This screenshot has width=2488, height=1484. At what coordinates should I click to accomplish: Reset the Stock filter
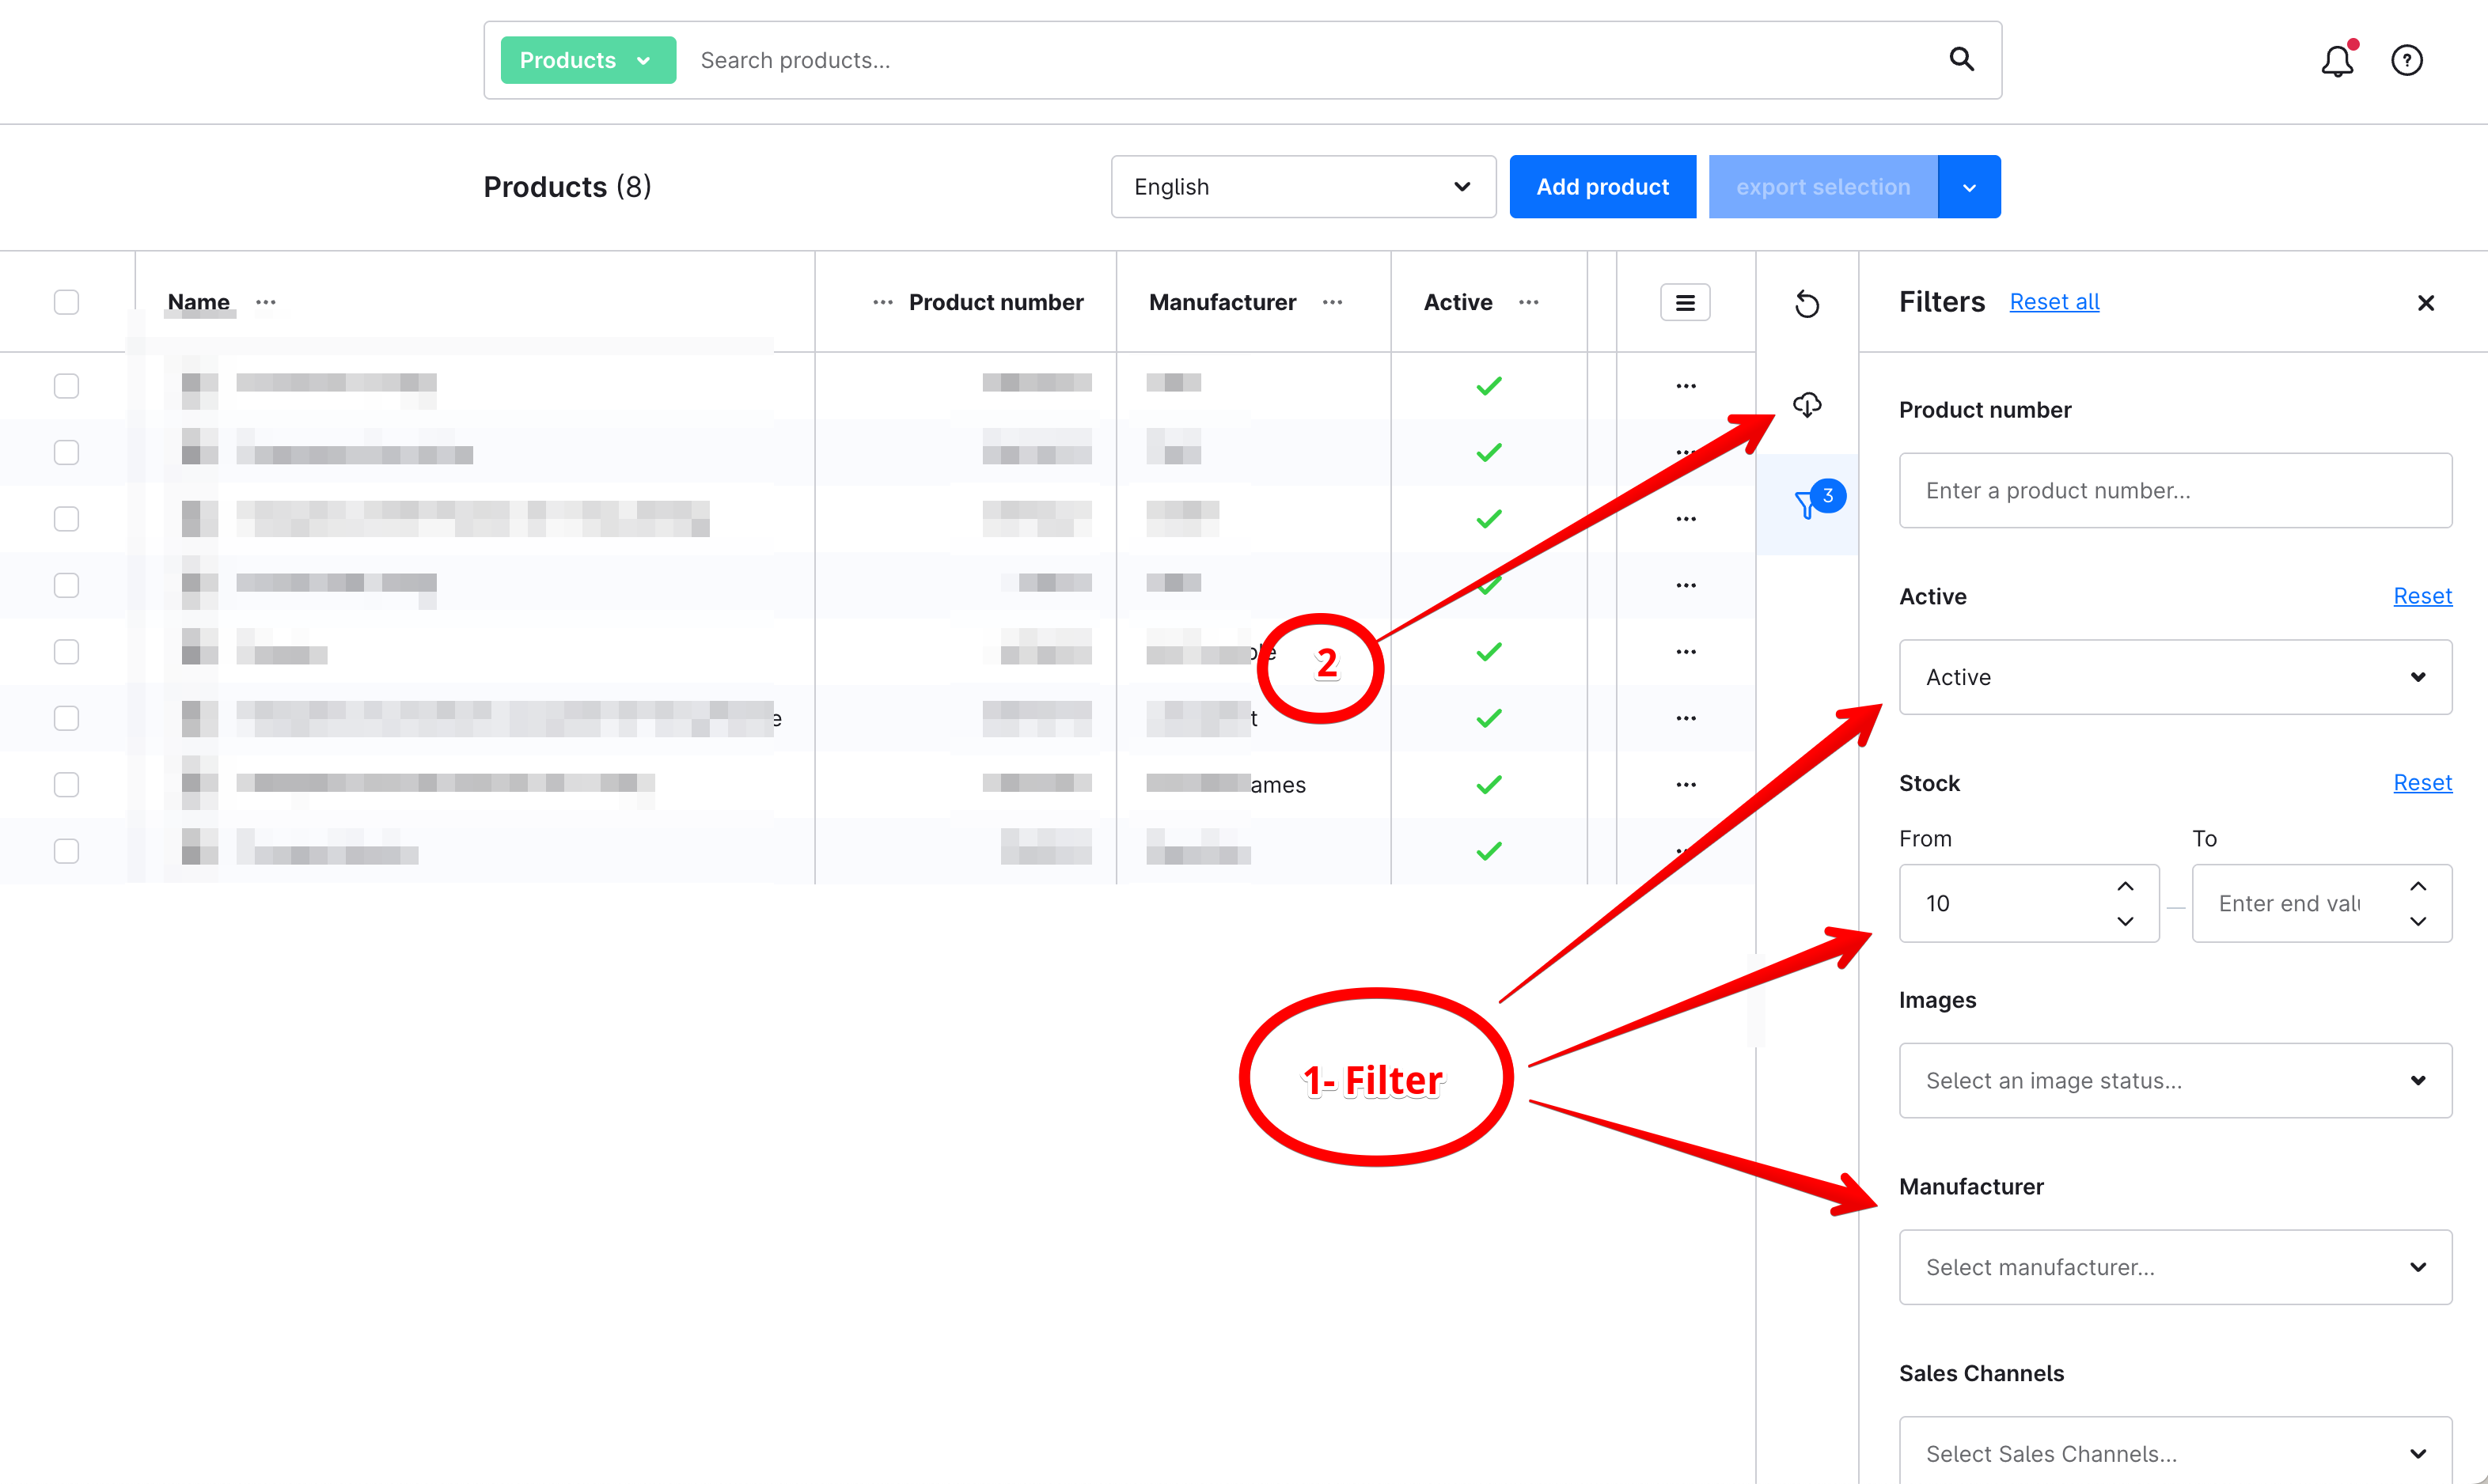2422,783
